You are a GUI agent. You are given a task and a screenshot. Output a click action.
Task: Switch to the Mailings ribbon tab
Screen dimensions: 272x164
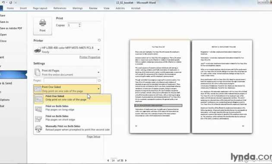coord(78,8)
